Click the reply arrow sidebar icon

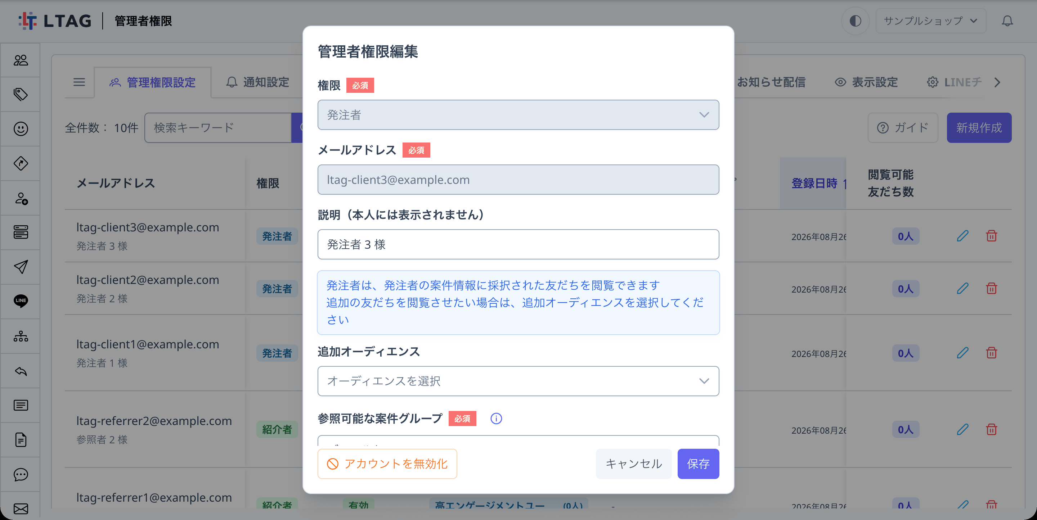tap(21, 371)
